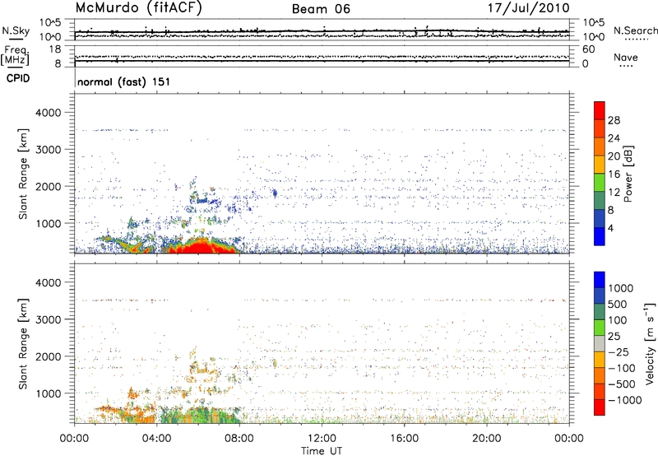658x456 pixels.
Task: Click the blue segment of the Power color bar
Action: pyautogui.click(x=600, y=236)
